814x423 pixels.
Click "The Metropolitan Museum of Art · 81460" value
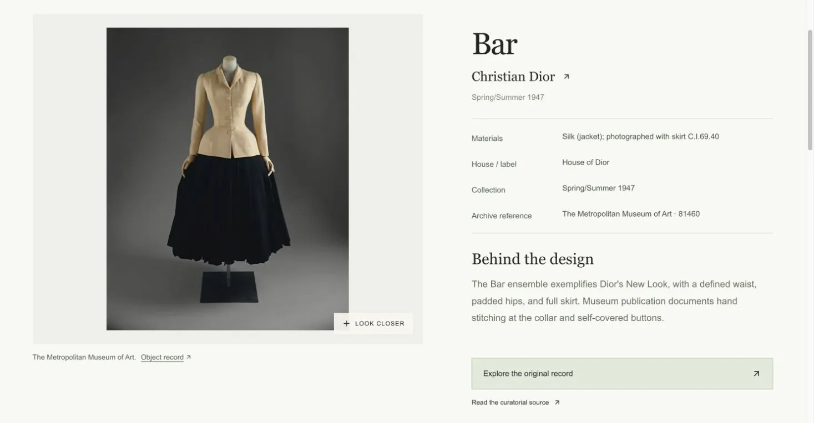click(x=631, y=214)
